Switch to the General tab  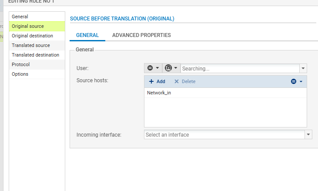[x=87, y=35]
